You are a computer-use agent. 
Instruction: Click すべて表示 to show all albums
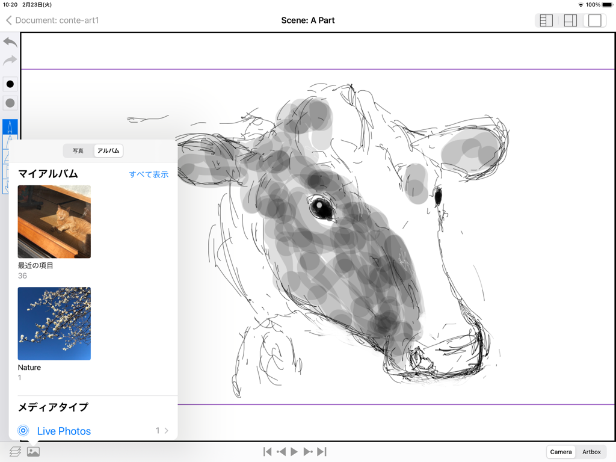pos(149,174)
